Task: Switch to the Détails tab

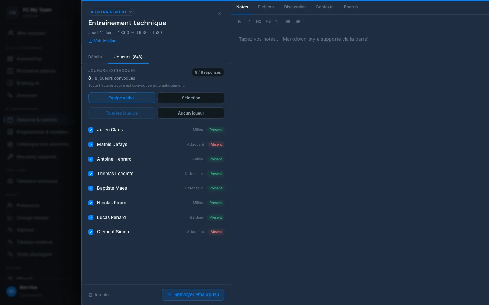Action: click(95, 57)
